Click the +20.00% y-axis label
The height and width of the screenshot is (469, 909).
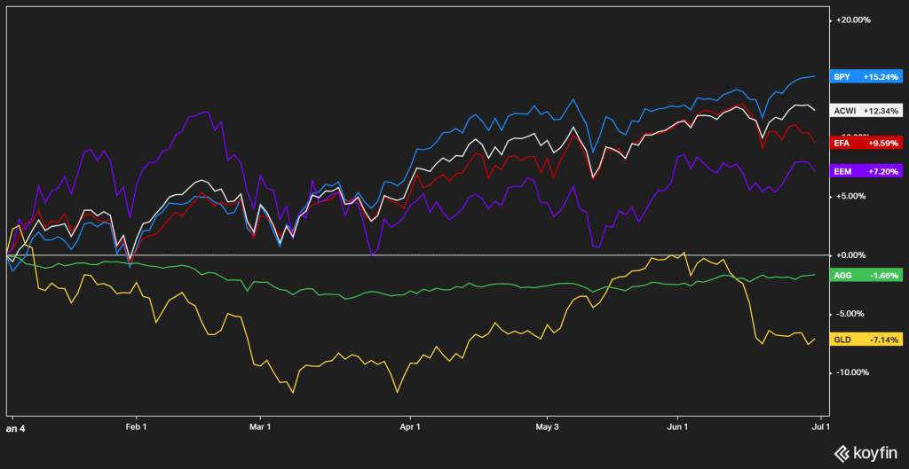click(x=853, y=20)
